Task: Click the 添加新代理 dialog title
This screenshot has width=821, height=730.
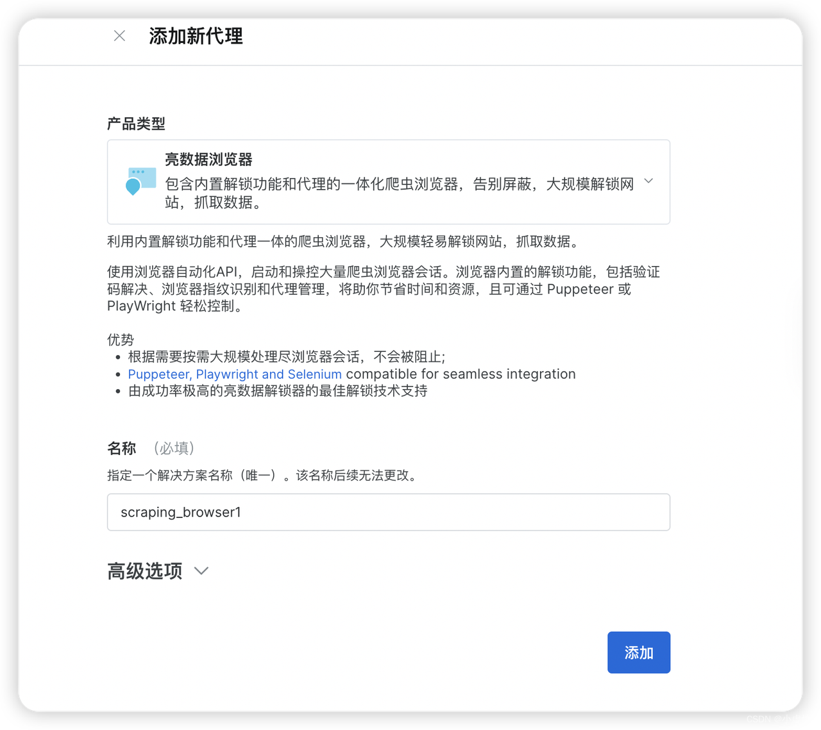Action: [196, 36]
